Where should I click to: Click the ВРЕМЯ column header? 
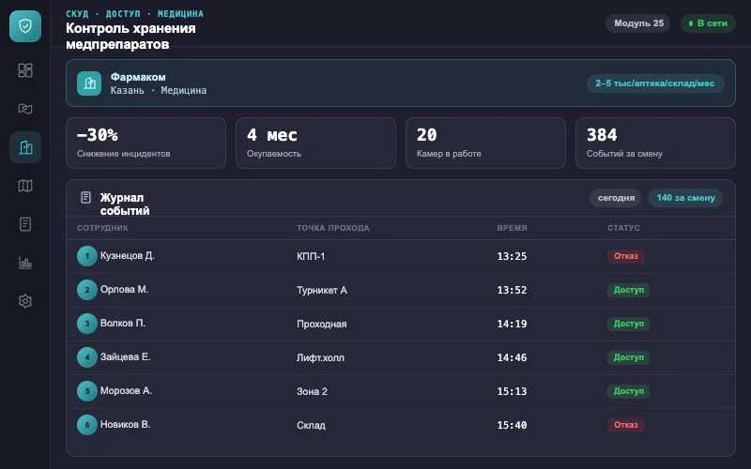click(x=512, y=228)
